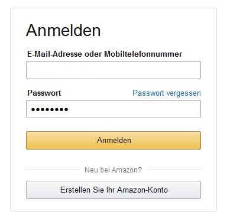The height and width of the screenshot is (218, 227).
Task: Click the Neu bei Amazon? text
Action: point(113,170)
